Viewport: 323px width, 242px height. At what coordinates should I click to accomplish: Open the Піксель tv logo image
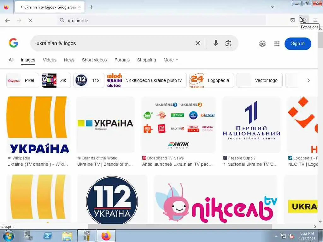215,199
